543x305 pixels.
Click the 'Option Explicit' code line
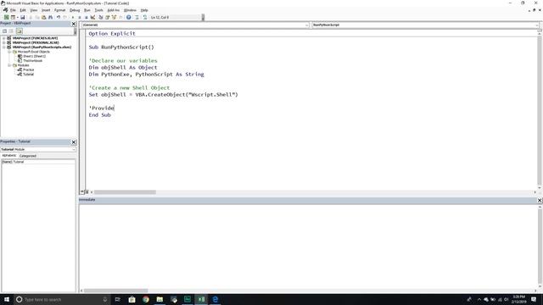click(x=112, y=34)
